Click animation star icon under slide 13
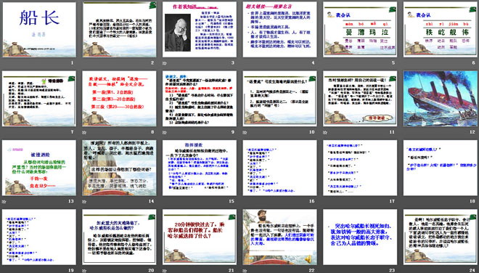The image size is (479, 273). (4, 201)
